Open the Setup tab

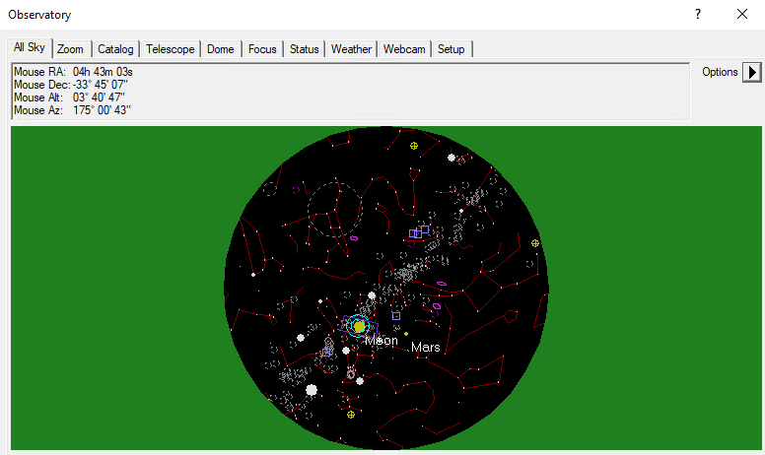click(451, 49)
